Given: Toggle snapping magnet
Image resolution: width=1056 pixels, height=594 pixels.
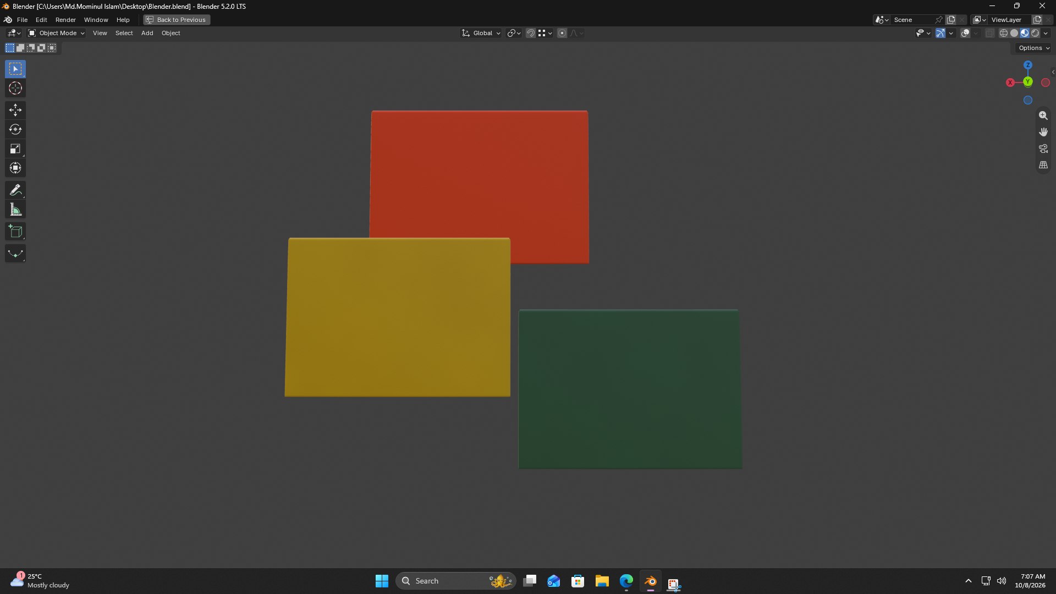Looking at the screenshot, I should click(x=531, y=33).
